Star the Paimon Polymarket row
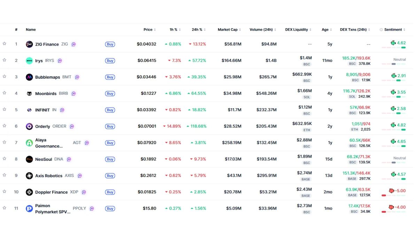This screenshot has width=418, height=235. point(5,208)
